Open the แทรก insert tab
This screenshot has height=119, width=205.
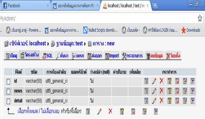[x=78, y=56]
